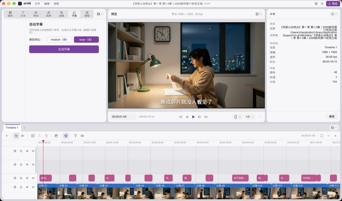
Task: Open the 1/2 preview resolution dropdown
Action: (x=250, y=117)
